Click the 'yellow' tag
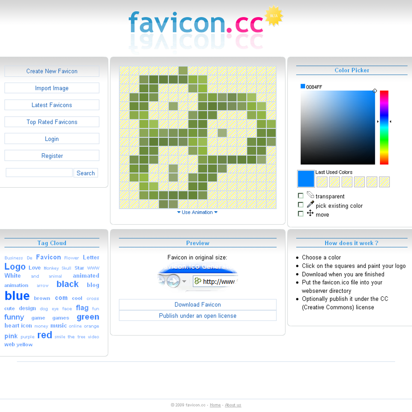Viewport: 412px width, 412px height. pos(25,345)
